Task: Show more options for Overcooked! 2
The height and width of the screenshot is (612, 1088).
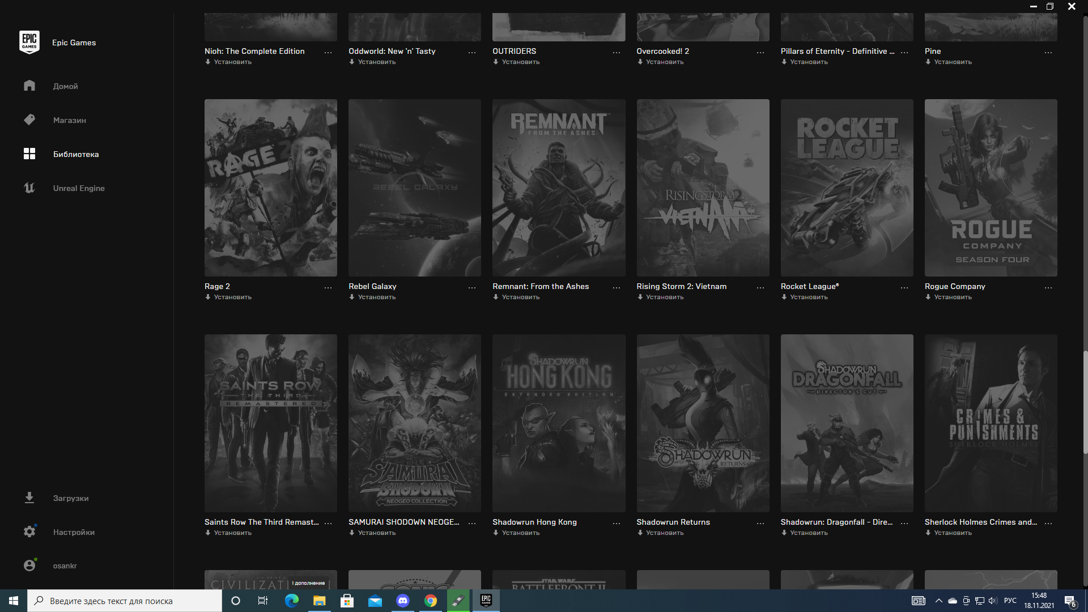Action: 760,53
